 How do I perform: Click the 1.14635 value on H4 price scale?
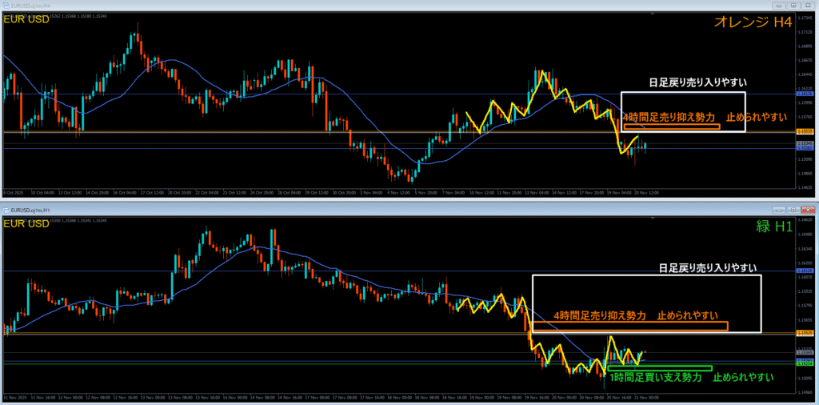[x=804, y=187]
